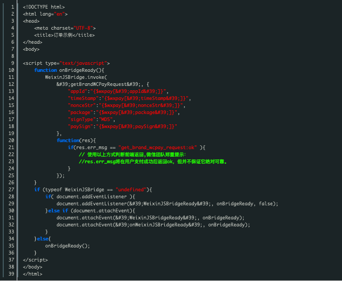Click the closing </script> tag
This screenshot has height=281, width=342.
point(35,259)
